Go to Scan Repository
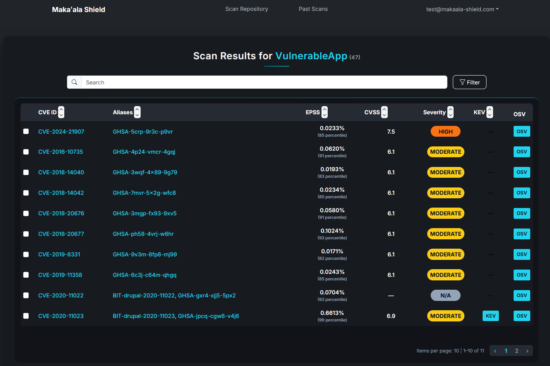This screenshot has width=550, height=366. click(246, 9)
